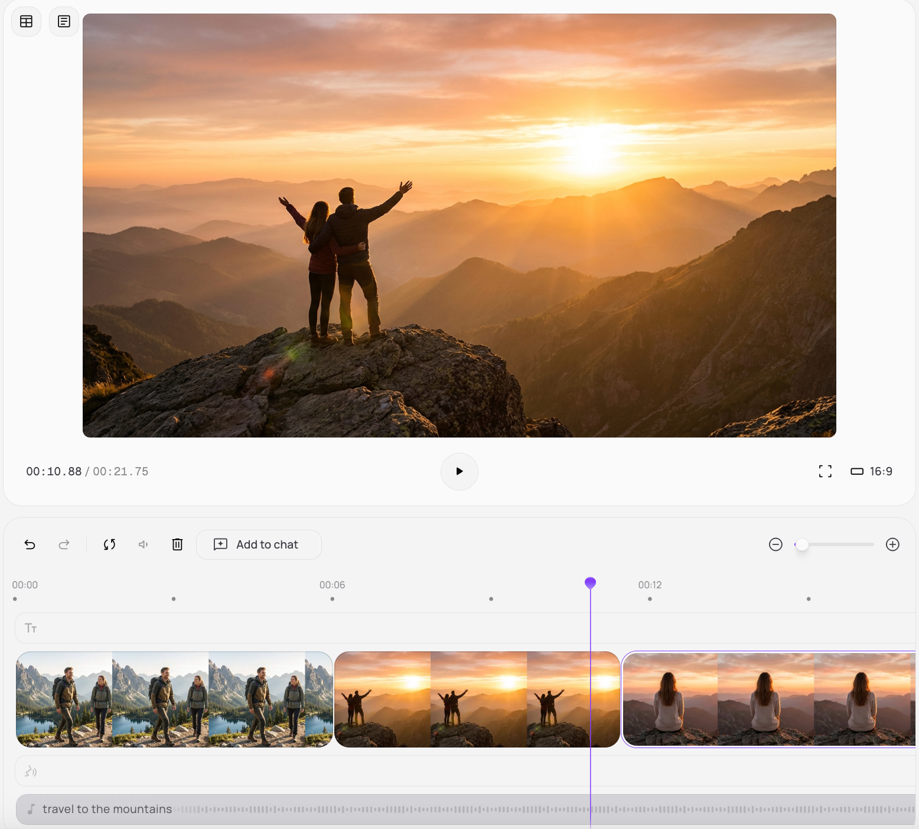Click the 00:12 timeline ruler mark
The image size is (919, 829).
(650, 585)
